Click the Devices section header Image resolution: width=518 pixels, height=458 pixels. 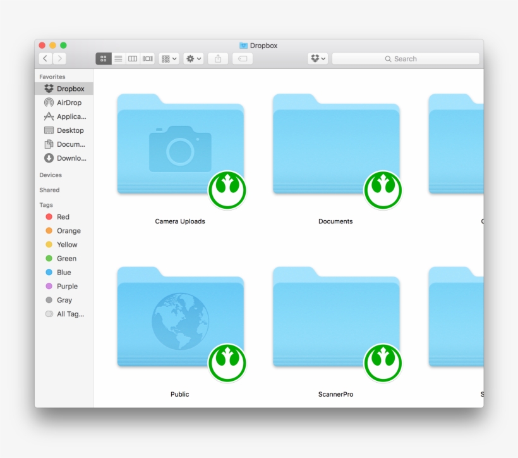point(51,175)
